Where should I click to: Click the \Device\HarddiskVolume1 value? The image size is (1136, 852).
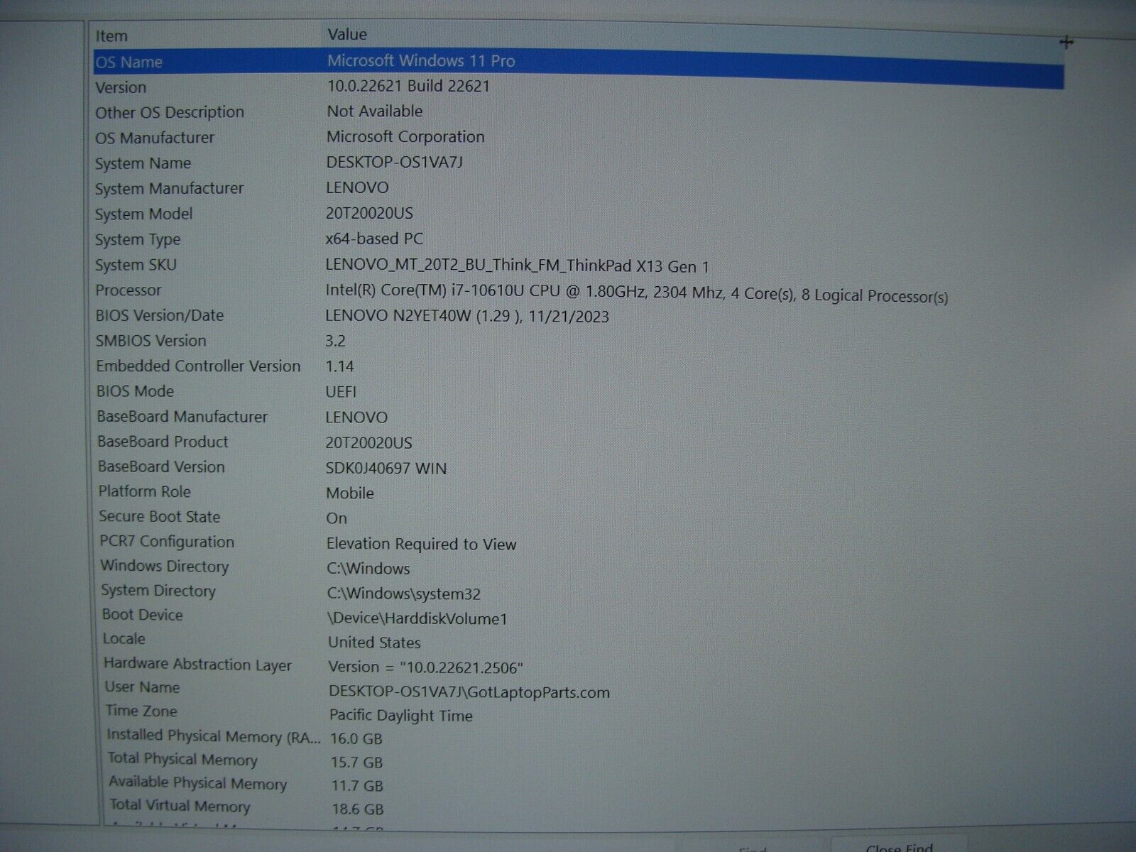pos(417,618)
